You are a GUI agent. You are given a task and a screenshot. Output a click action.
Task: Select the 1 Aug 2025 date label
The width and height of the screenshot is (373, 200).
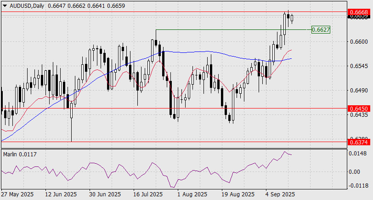click(x=192, y=194)
